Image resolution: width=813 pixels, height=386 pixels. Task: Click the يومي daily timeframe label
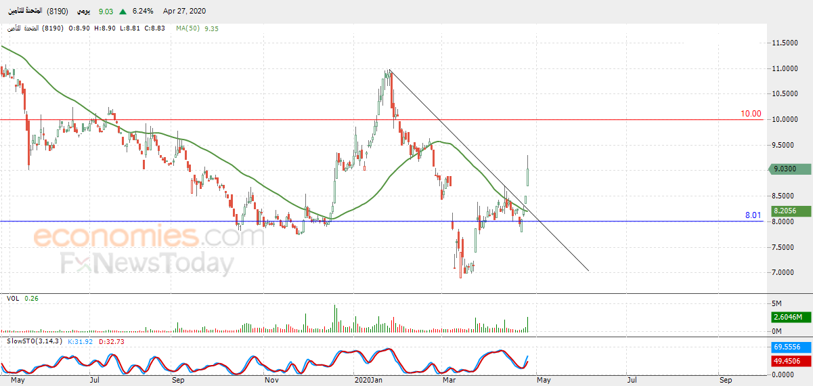(84, 12)
